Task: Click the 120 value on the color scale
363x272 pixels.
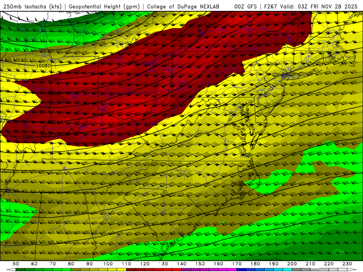Action: (145, 264)
